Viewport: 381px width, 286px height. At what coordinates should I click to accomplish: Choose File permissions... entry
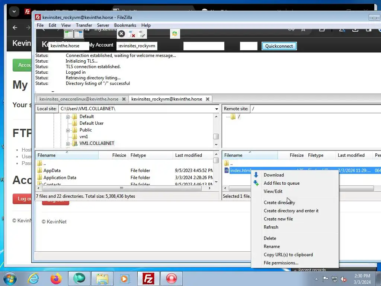click(x=295, y=263)
